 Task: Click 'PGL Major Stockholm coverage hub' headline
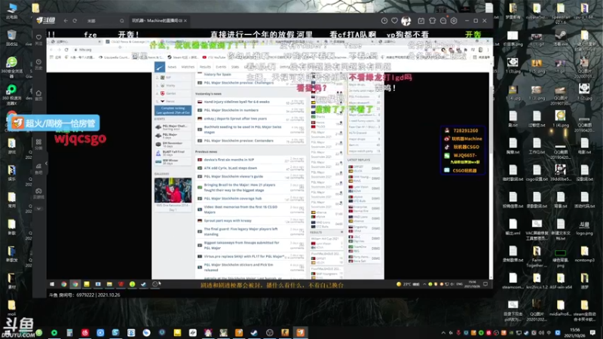coord(233,199)
